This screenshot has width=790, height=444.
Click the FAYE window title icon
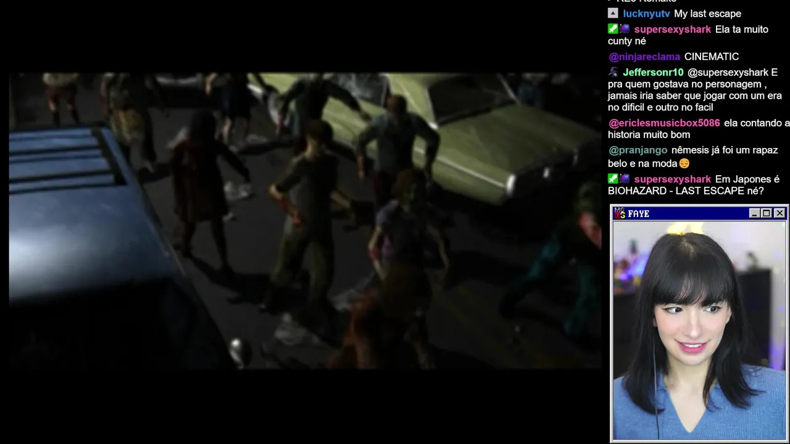(x=620, y=213)
